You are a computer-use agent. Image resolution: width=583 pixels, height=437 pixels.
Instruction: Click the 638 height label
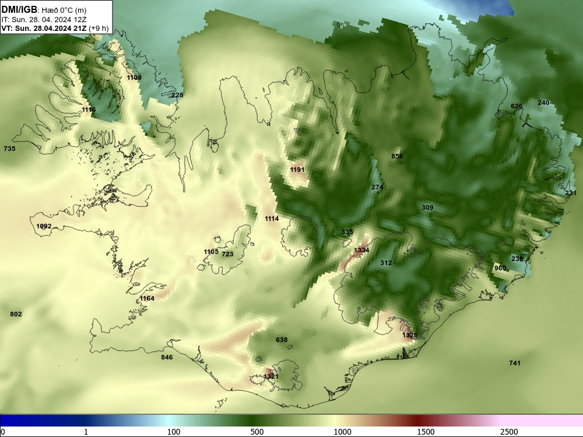tap(282, 340)
